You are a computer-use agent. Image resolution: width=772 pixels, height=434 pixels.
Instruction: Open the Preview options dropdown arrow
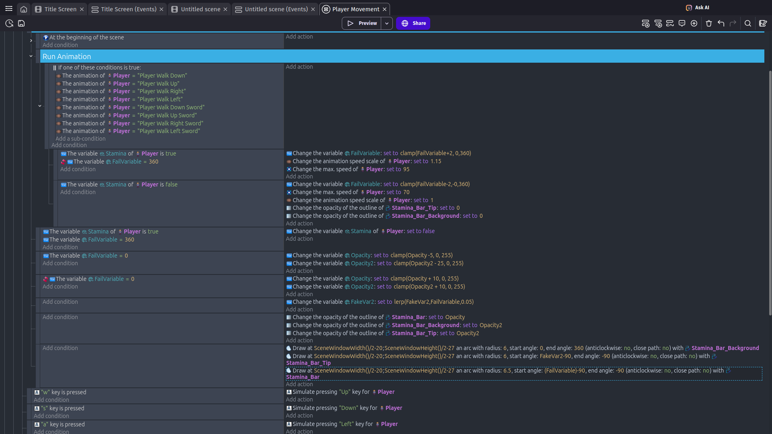point(387,23)
